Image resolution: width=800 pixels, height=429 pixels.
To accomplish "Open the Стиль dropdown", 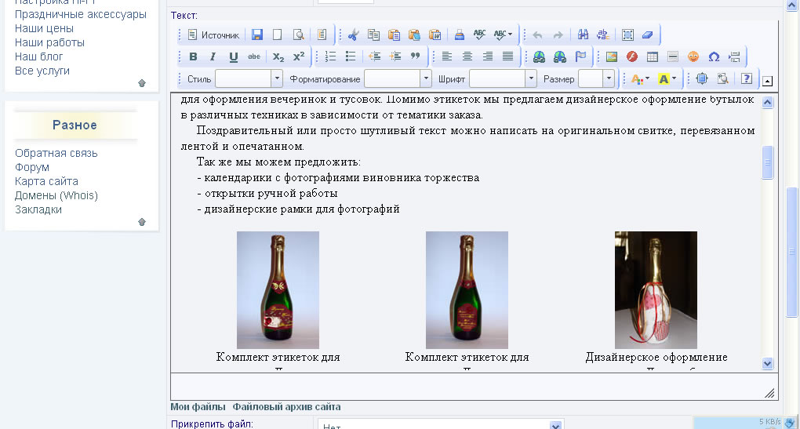I will pyautogui.click(x=276, y=78).
